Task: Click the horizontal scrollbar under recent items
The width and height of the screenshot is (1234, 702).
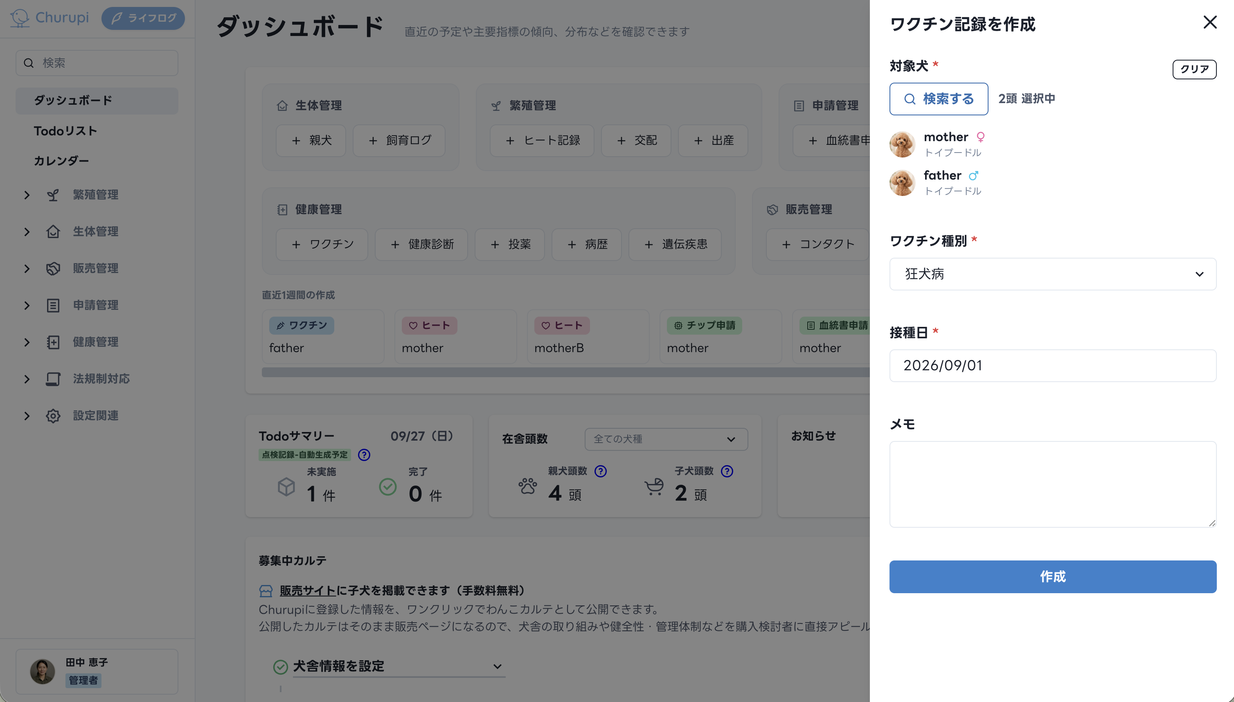Action: pos(565,372)
